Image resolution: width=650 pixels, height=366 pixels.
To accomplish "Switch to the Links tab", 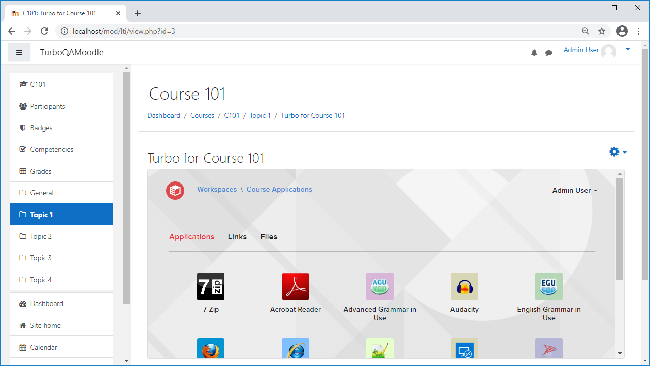I will click(x=237, y=236).
